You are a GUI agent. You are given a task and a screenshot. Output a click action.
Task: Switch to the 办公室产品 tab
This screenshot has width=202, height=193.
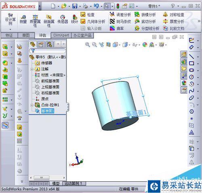point(82,36)
